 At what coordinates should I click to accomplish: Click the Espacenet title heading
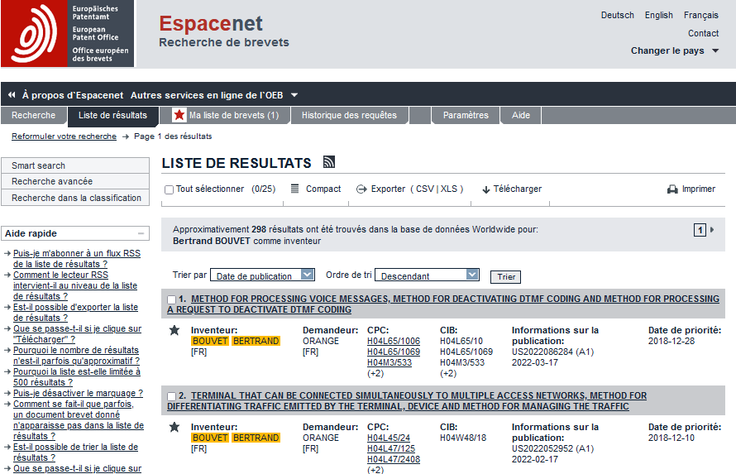click(211, 23)
